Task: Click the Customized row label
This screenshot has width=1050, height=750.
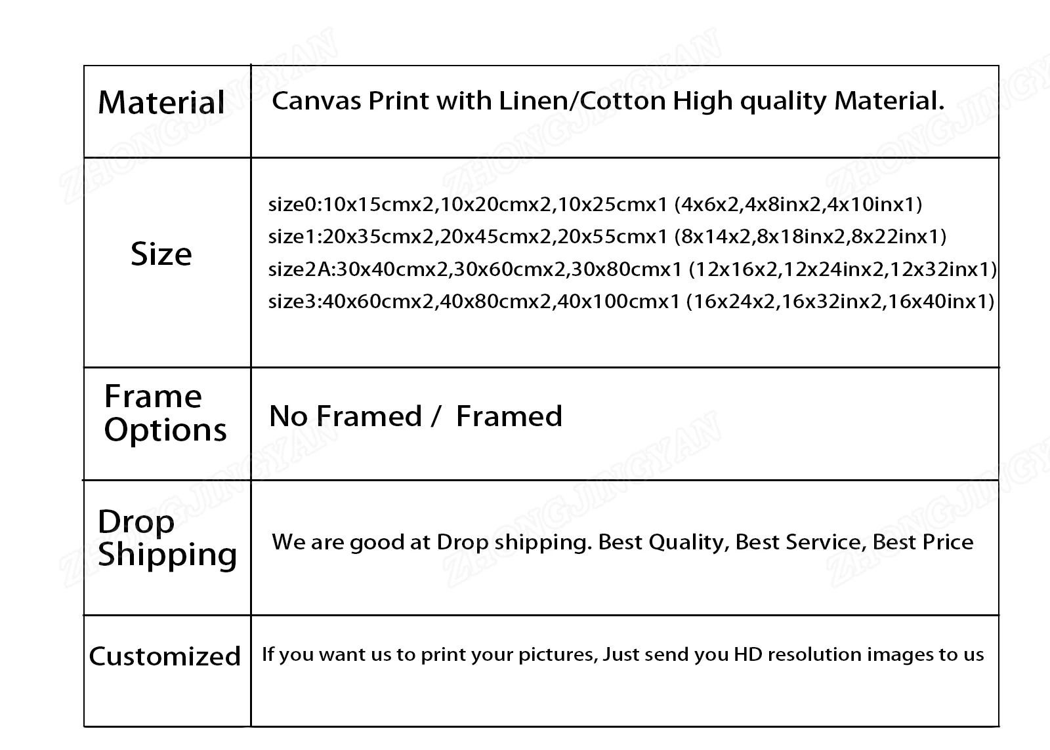Action: click(165, 656)
